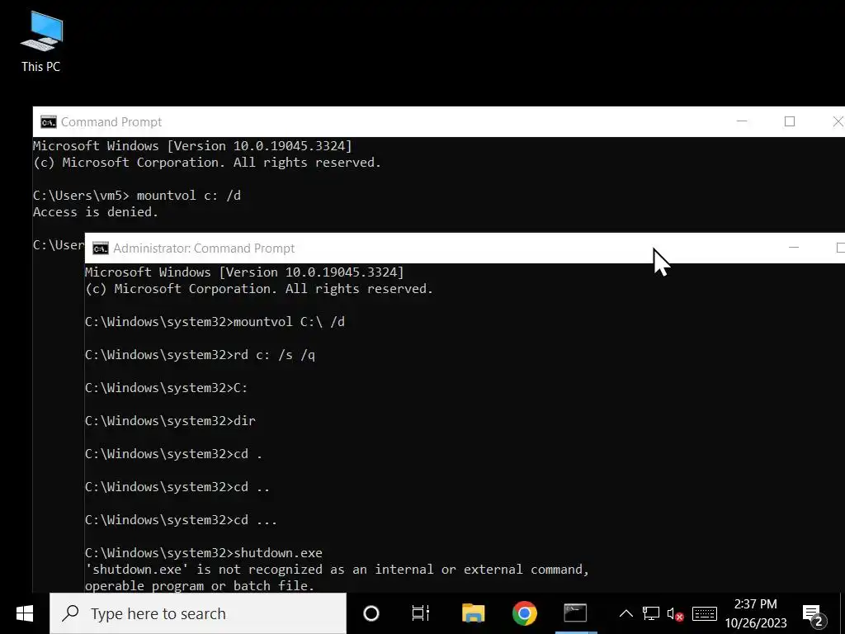Click the 'rd c: /s /q' command line

click(x=200, y=355)
